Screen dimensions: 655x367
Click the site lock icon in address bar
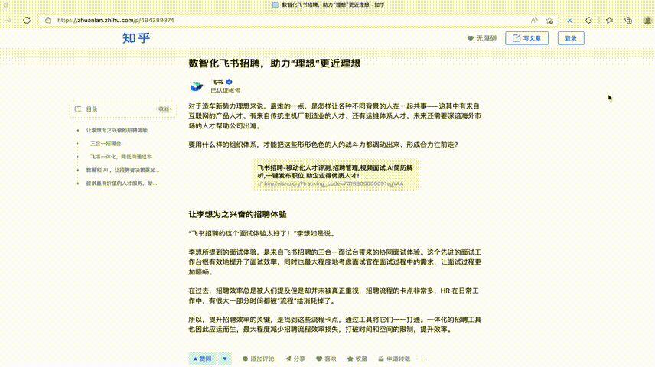pos(48,20)
